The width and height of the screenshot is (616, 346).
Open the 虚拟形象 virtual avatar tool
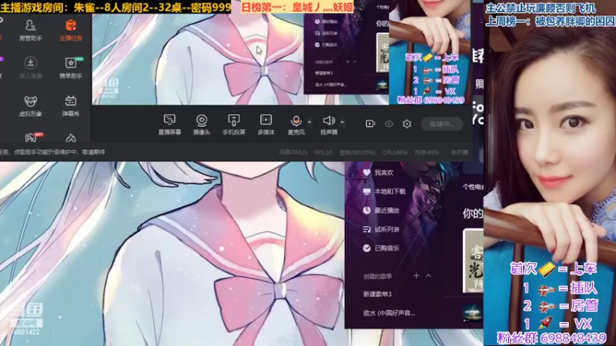30,105
